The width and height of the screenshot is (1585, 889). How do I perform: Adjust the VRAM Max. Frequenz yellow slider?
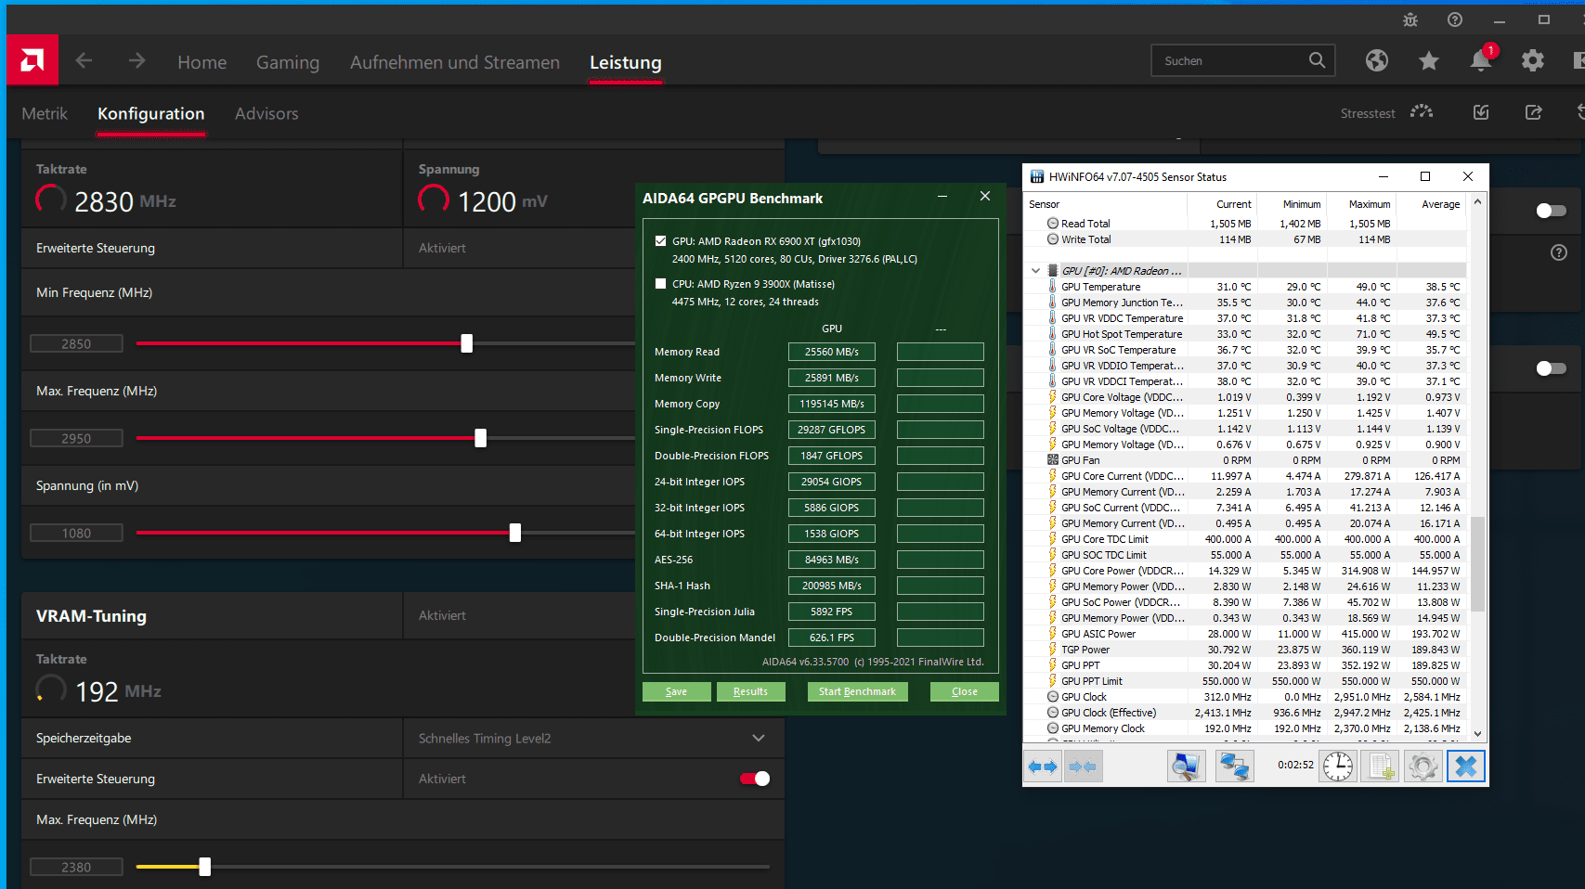click(x=204, y=867)
